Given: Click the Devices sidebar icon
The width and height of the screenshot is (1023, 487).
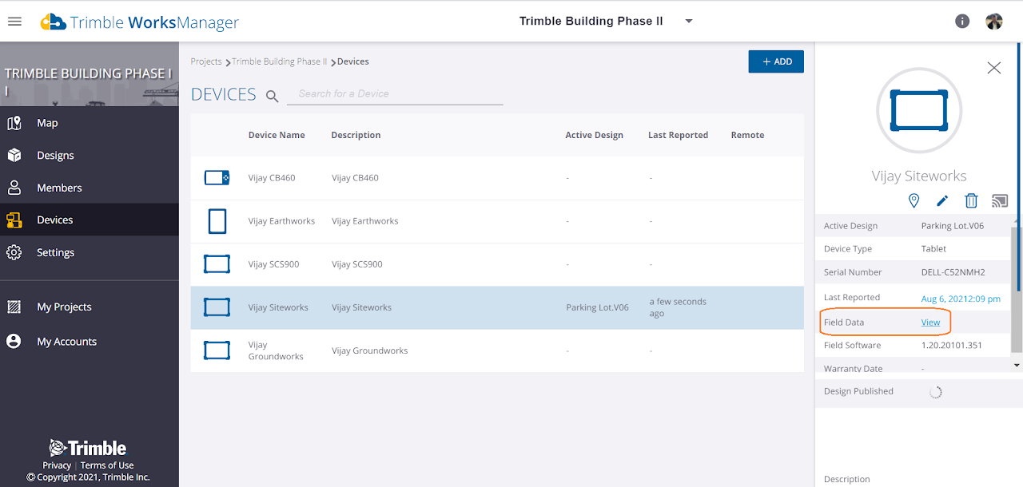Looking at the screenshot, I should [14, 220].
